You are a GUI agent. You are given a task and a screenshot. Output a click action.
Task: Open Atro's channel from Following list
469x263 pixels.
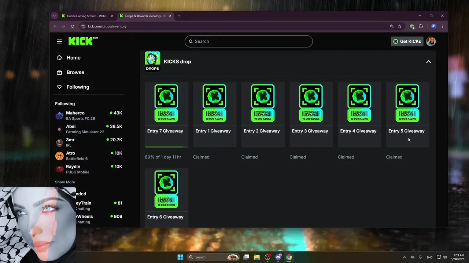[x=89, y=156]
